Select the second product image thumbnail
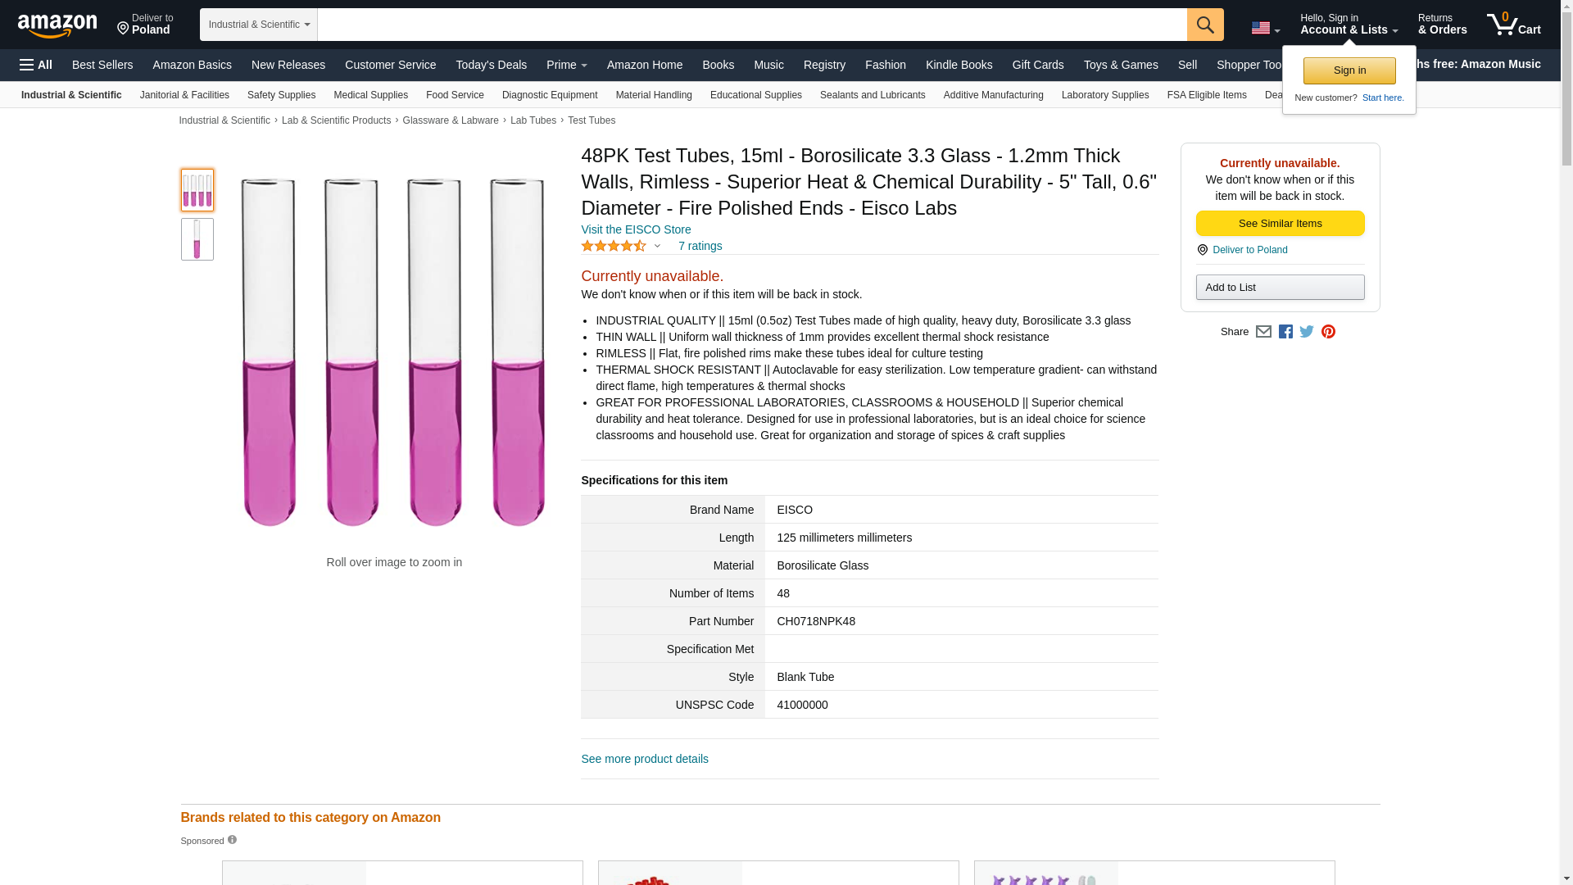1573x885 pixels. pos(197,239)
